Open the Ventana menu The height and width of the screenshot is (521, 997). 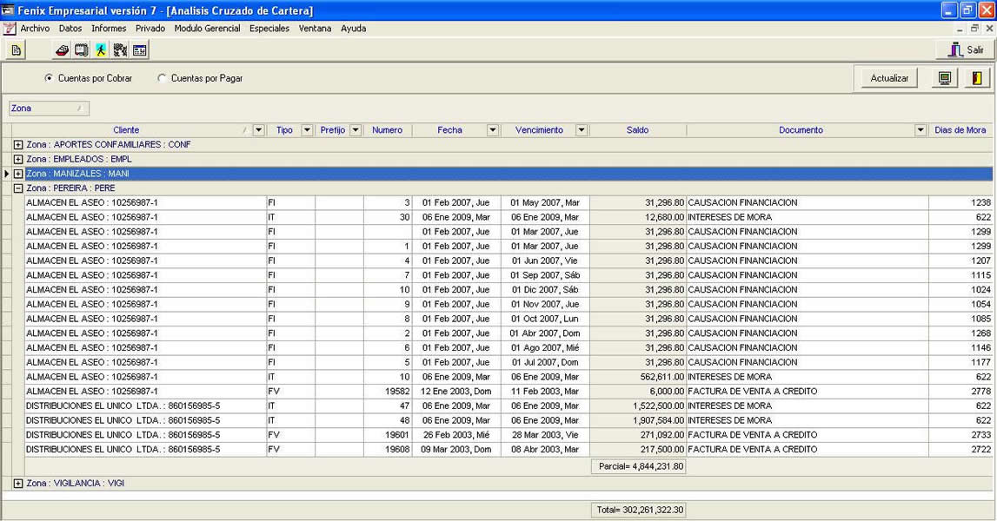[x=315, y=29]
